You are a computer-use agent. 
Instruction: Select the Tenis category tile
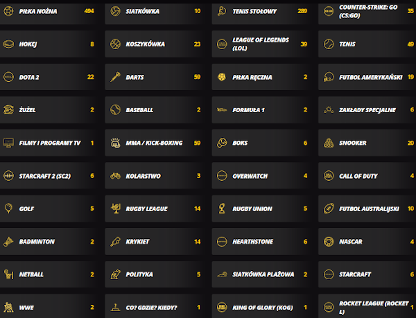(x=367, y=44)
